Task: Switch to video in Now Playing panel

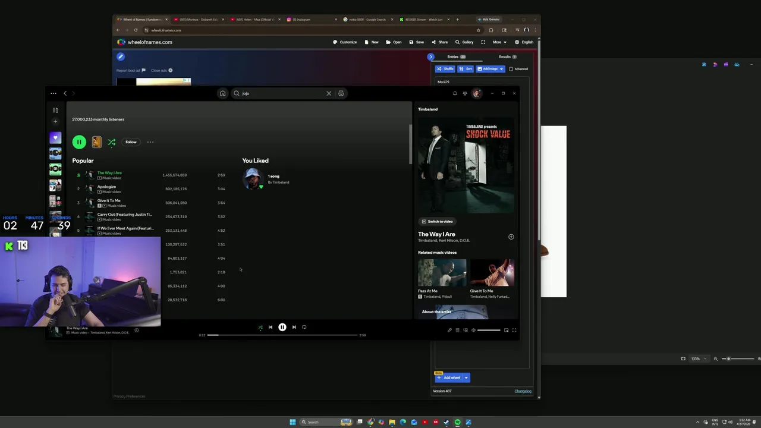Action: (x=438, y=221)
